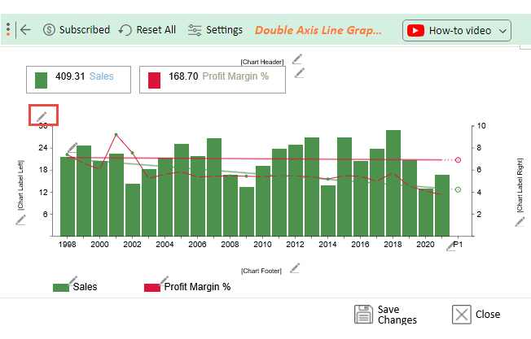Click the pencil icon under Chart Label Left
The height and width of the screenshot is (339, 531).
[x=20, y=220]
